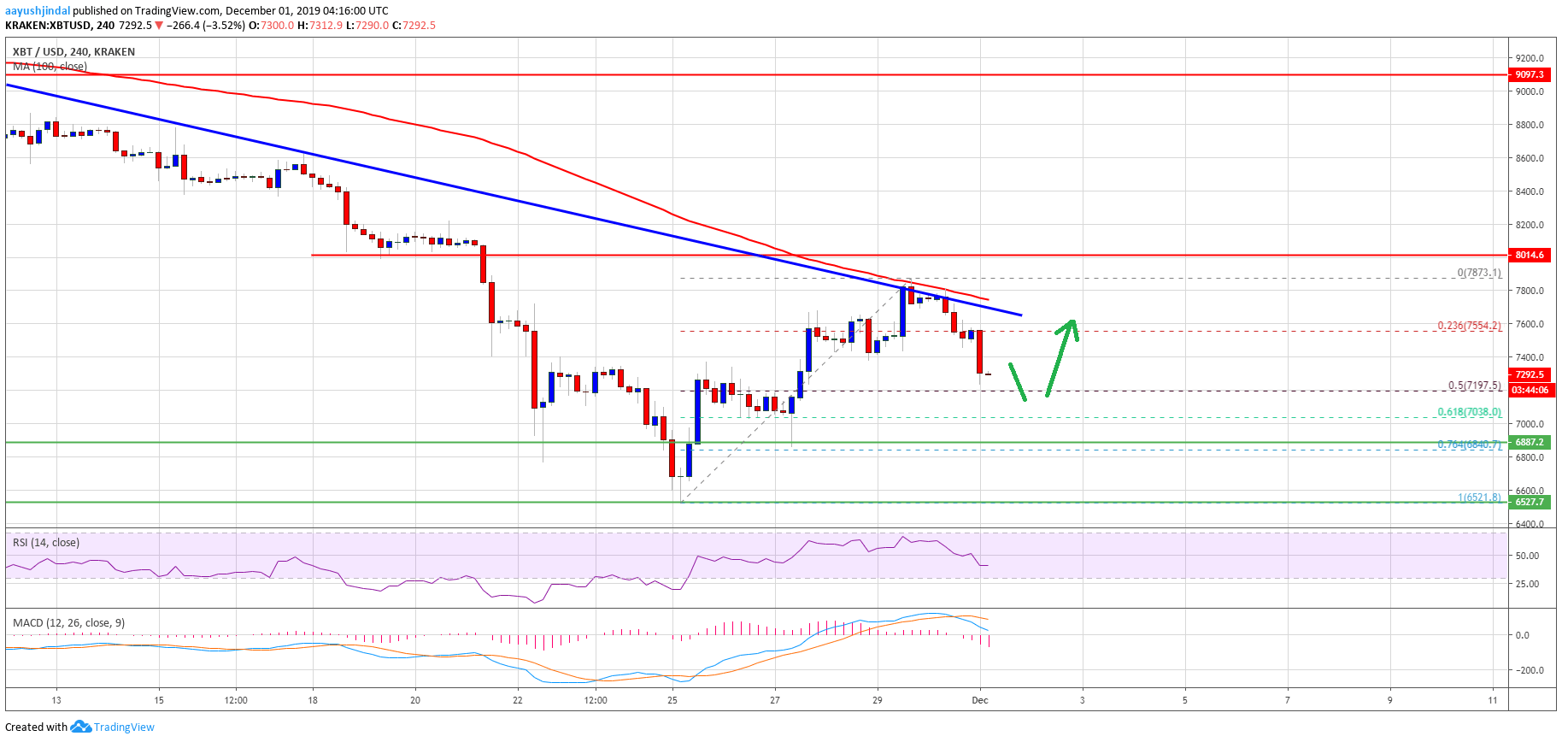The width and height of the screenshot is (1562, 742).
Task: Click the 7000.0 price axis tick
Action: [1530, 424]
